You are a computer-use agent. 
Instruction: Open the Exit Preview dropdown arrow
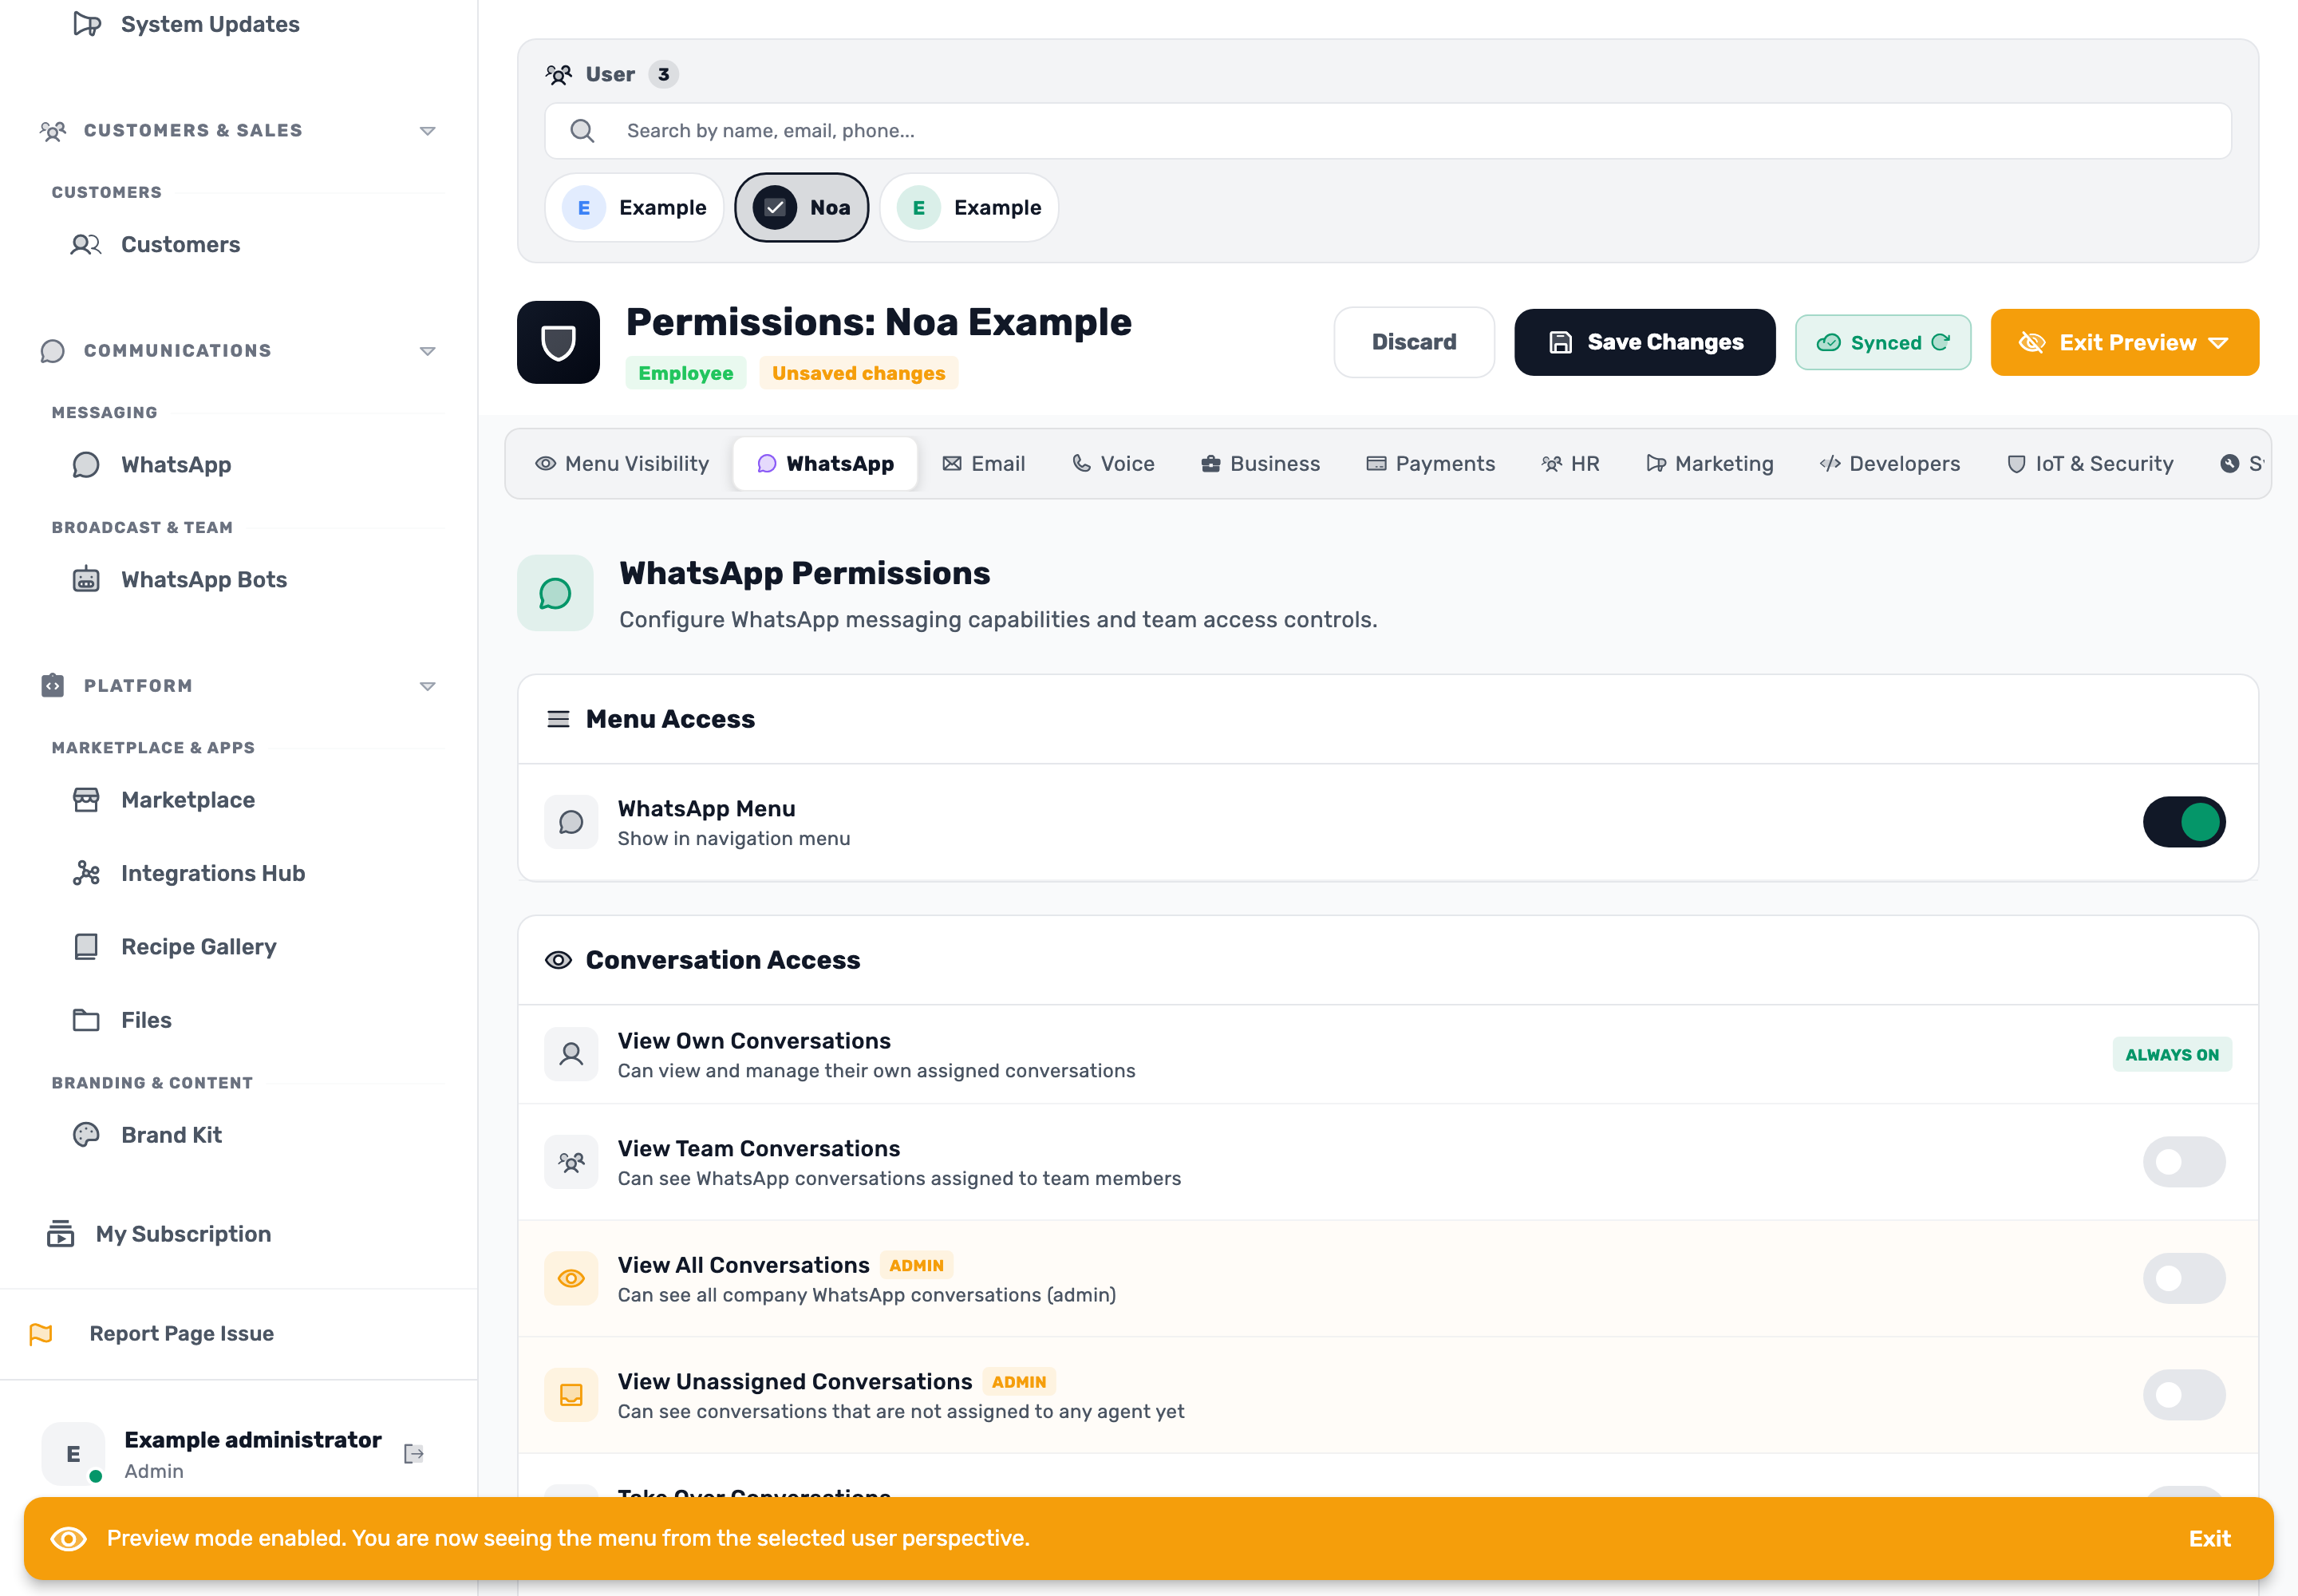click(x=2218, y=343)
